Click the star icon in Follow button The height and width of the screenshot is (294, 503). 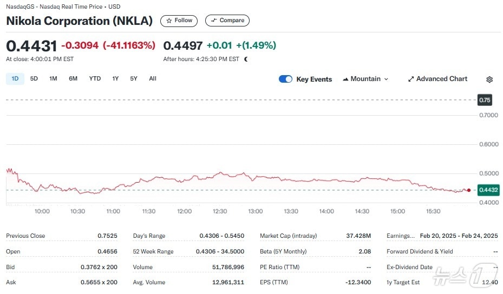click(169, 21)
